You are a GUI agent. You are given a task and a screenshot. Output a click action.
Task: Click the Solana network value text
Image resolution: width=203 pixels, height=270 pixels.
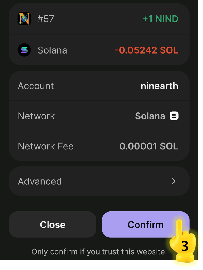[x=150, y=116]
